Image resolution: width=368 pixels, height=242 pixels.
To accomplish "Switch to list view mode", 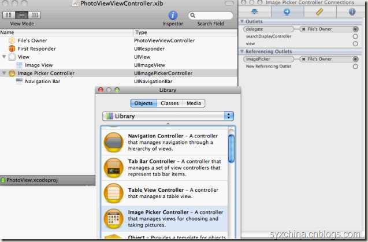I will click(22, 15).
